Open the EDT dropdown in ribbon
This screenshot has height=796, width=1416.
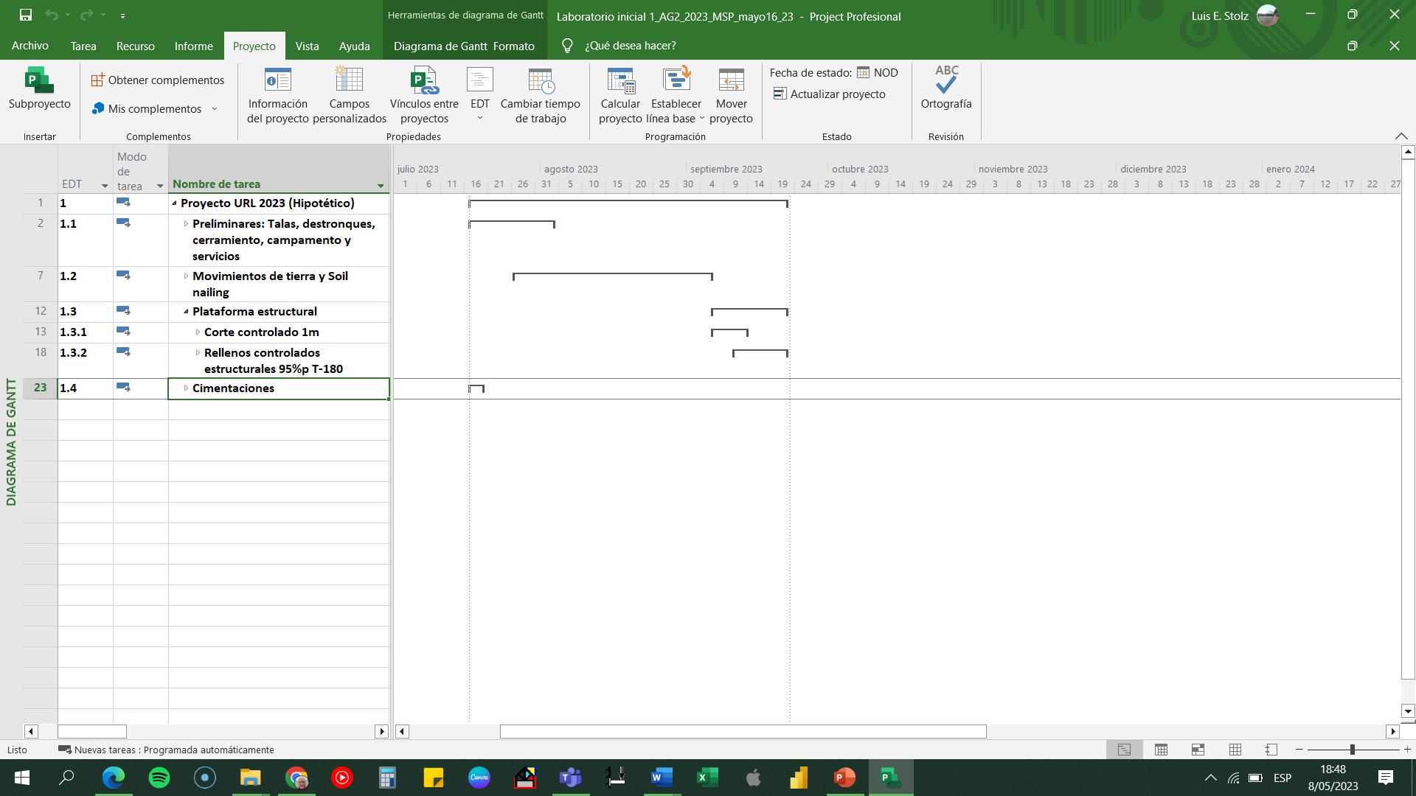[x=479, y=118]
